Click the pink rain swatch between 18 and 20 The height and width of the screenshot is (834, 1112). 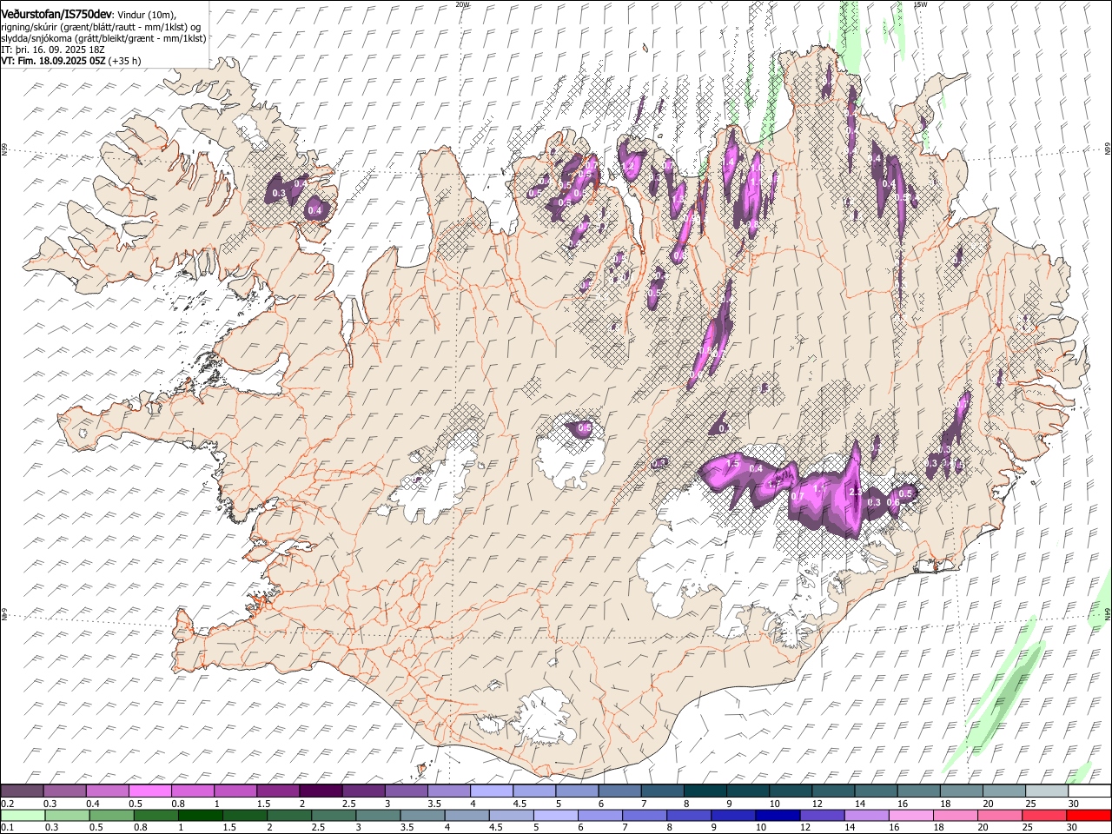956,815
